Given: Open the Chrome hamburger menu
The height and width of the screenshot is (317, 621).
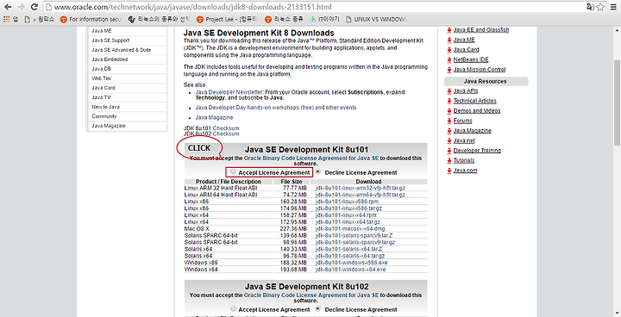Looking at the screenshot, I should click(613, 7).
